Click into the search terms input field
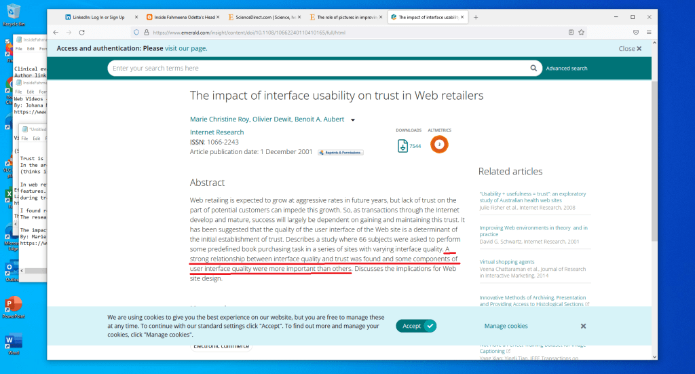This screenshot has height=374, width=695. 319,68
